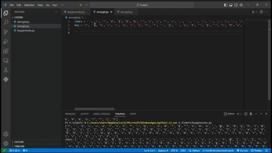272x153 pixels.
Task: Open Accounts menu in activity bar
Action: point(6,134)
